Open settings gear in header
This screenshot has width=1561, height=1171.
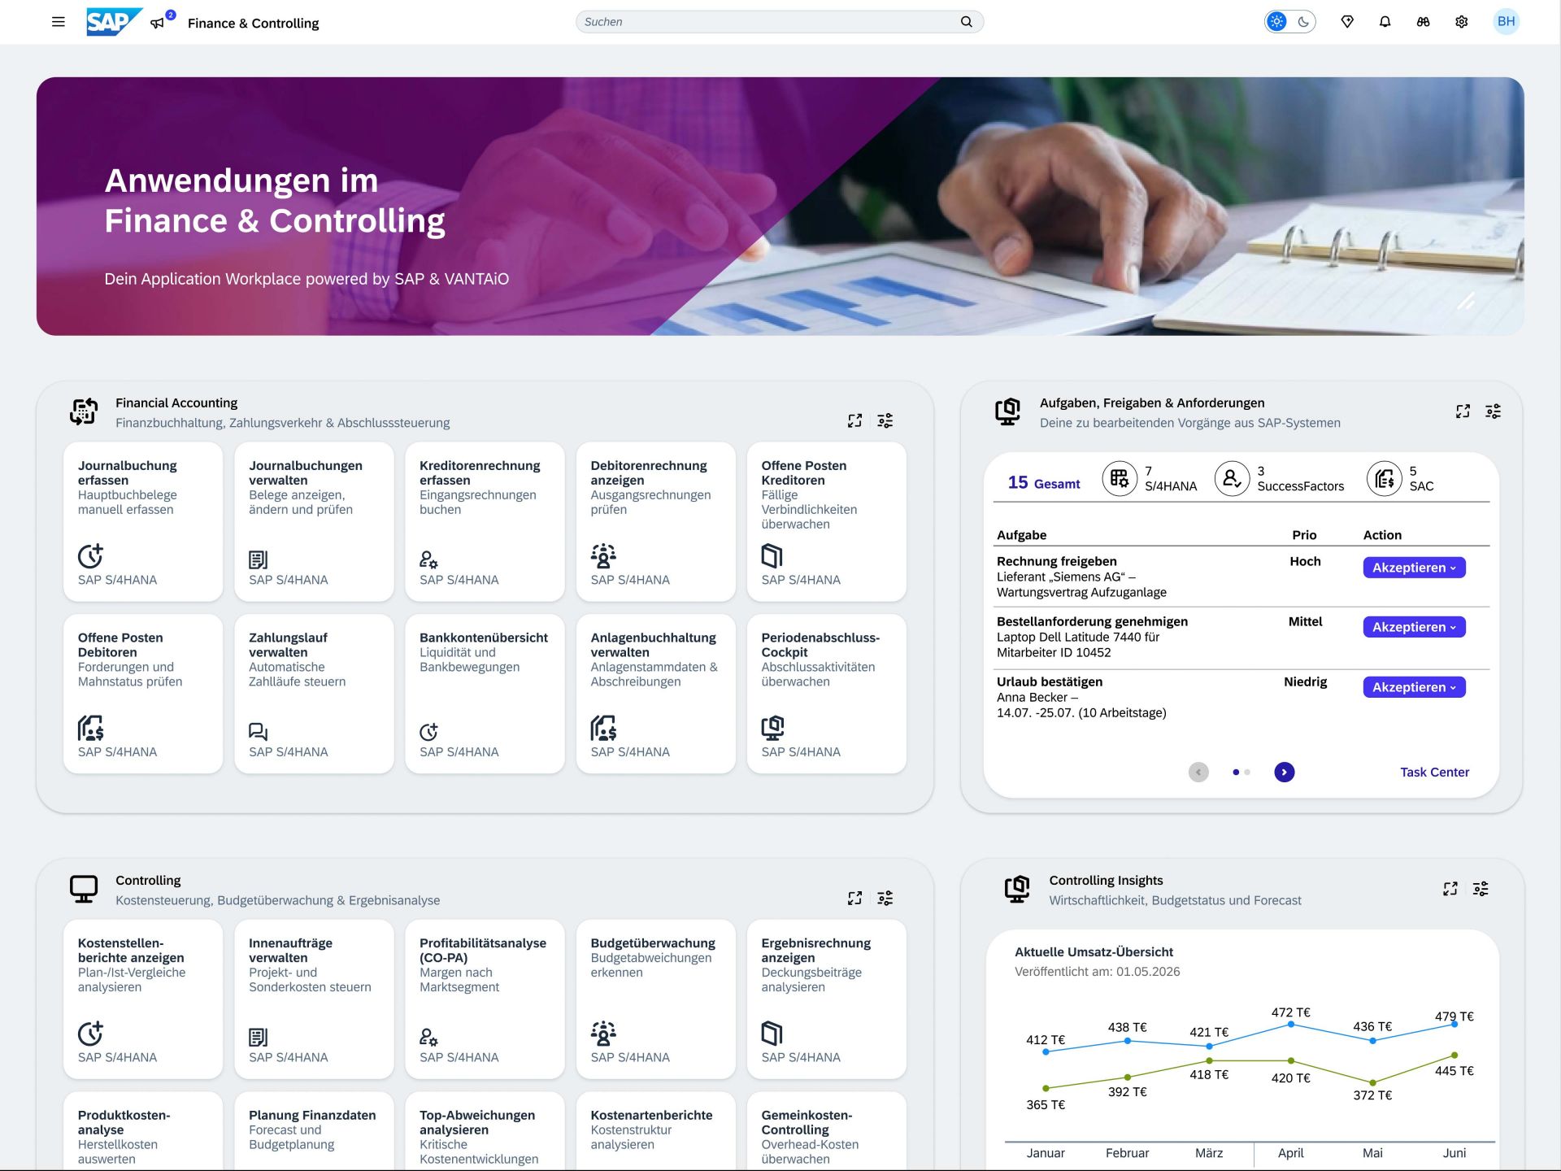1461,22
